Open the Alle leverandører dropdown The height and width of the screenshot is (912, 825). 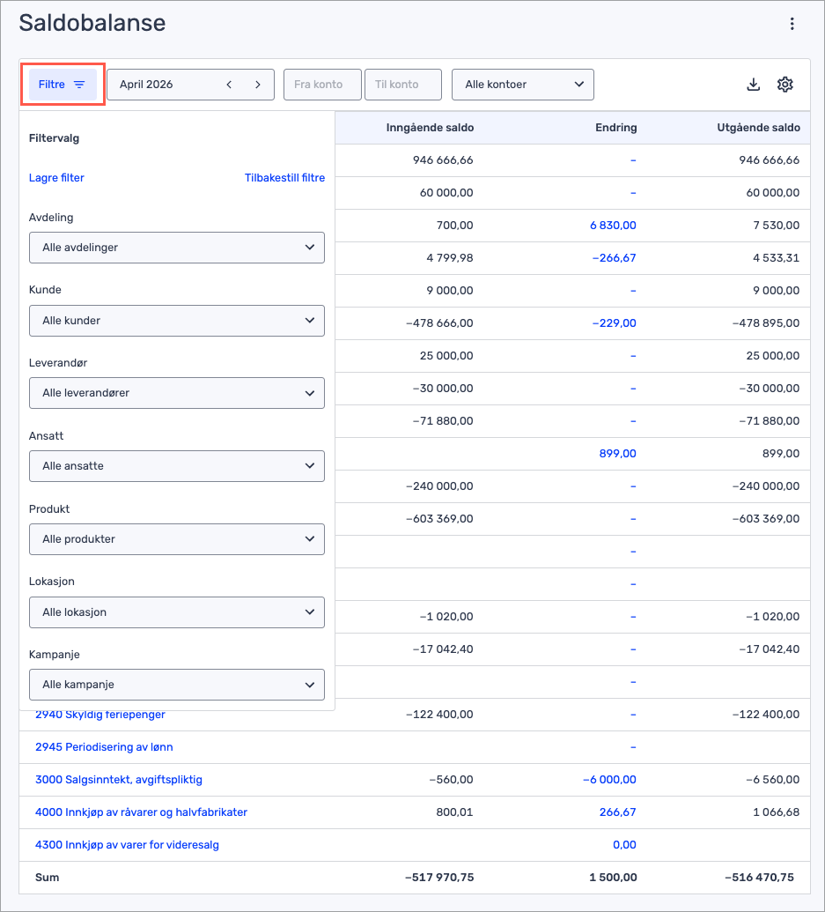pos(176,393)
